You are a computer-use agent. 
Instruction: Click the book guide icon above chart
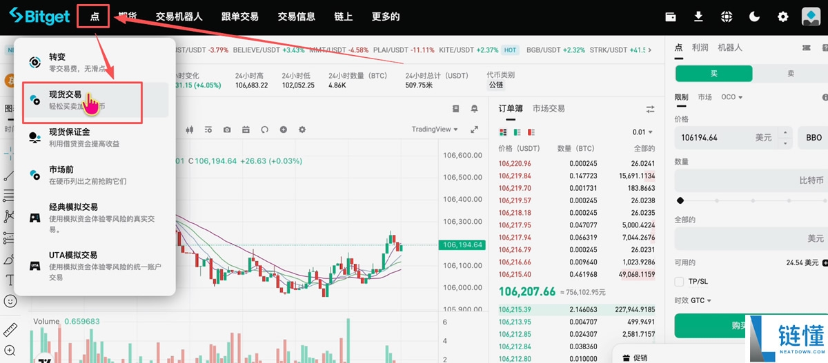pos(455,109)
